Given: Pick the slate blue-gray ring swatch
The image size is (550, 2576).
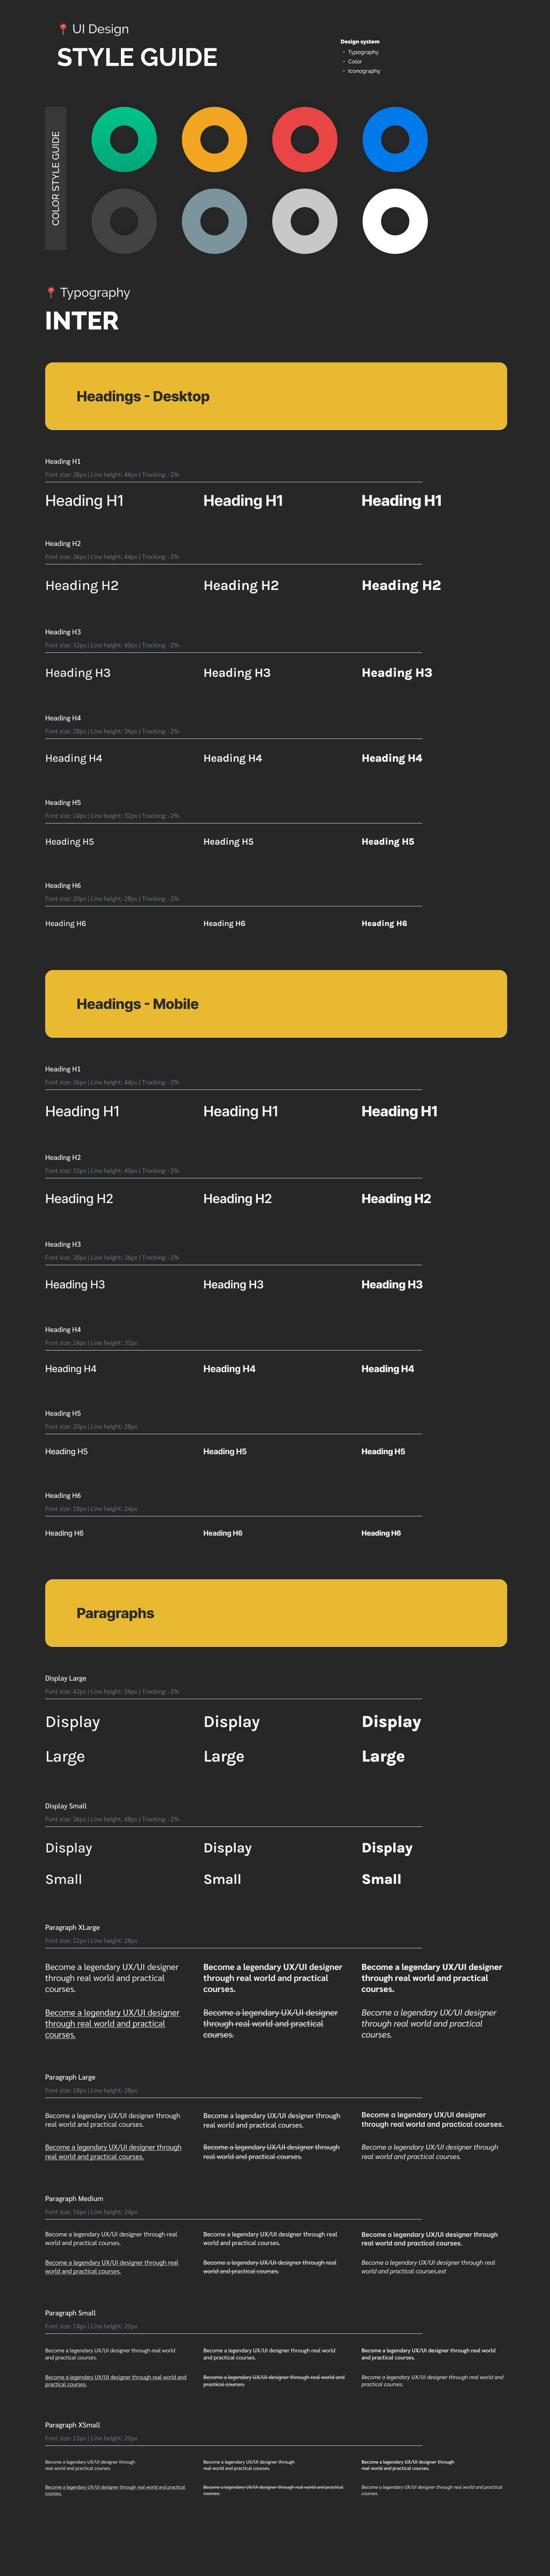Looking at the screenshot, I should 214,221.
